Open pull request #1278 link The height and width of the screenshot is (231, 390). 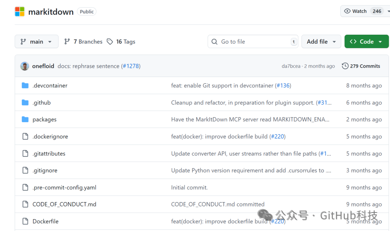point(131,66)
